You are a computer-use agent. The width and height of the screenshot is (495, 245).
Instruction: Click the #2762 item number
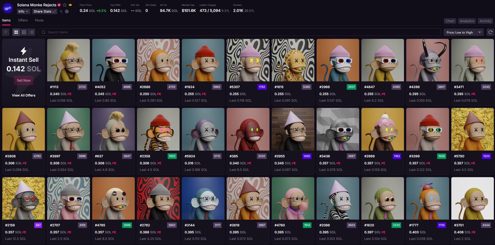pyautogui.click(x=145, y=225)
